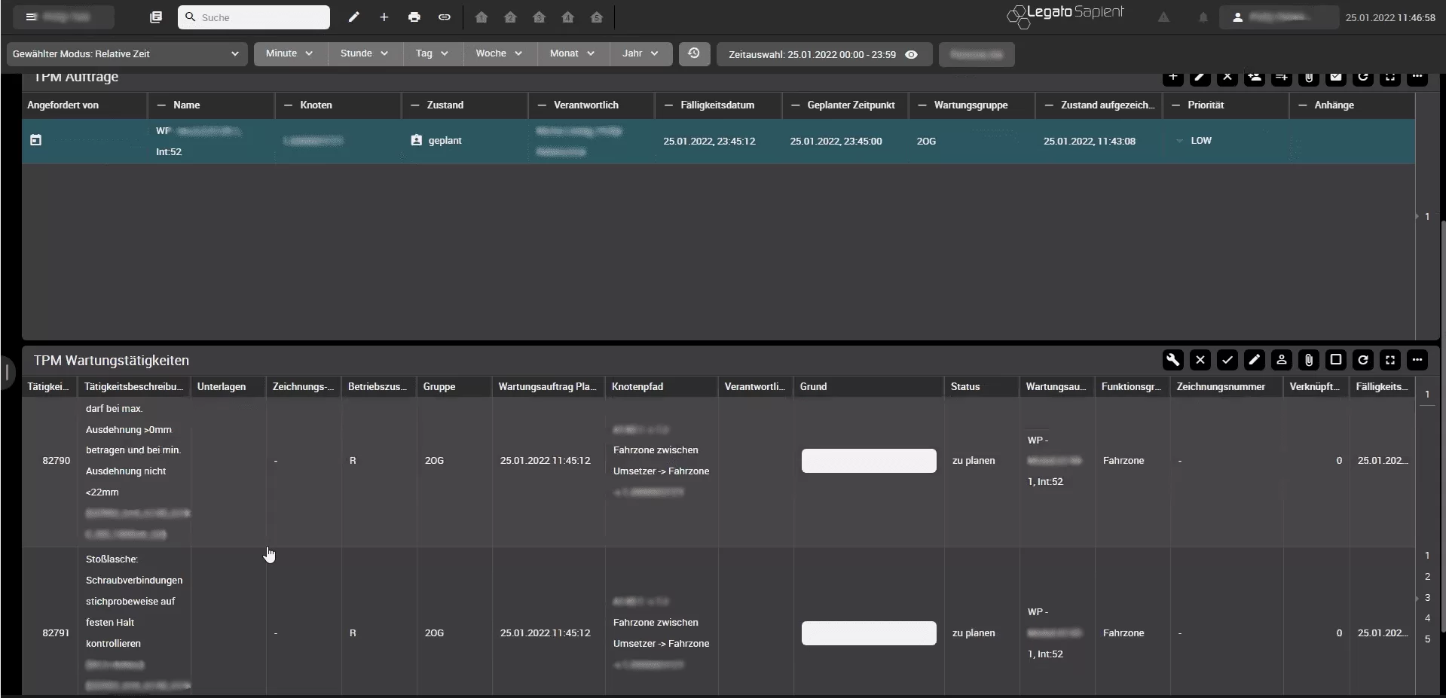Open the library pages icon beside search
Viewport: 1446px width, 698px height.
[x=156, y=17]
